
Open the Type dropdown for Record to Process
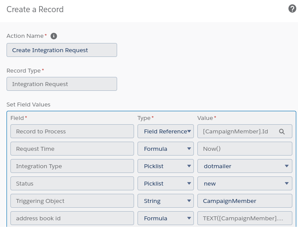pyautogui.click(x=165, y=132)
